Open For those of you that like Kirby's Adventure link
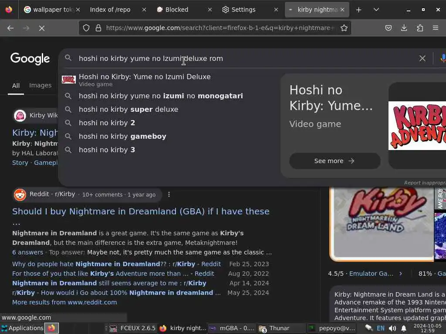The width and height of the screenshot is (446, 334). 113,274
